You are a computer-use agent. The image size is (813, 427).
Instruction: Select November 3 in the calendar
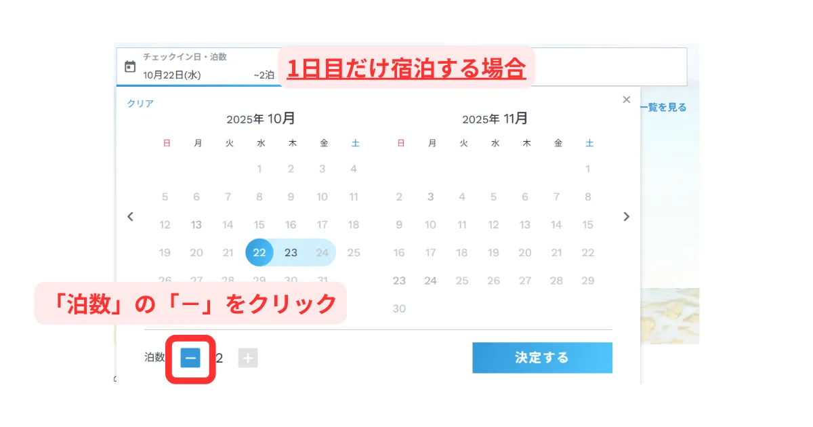point(430,197)
